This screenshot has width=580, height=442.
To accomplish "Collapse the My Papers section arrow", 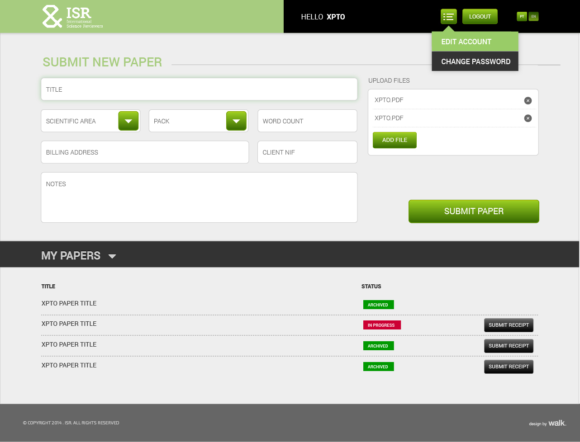I will [x=112, y=256].
